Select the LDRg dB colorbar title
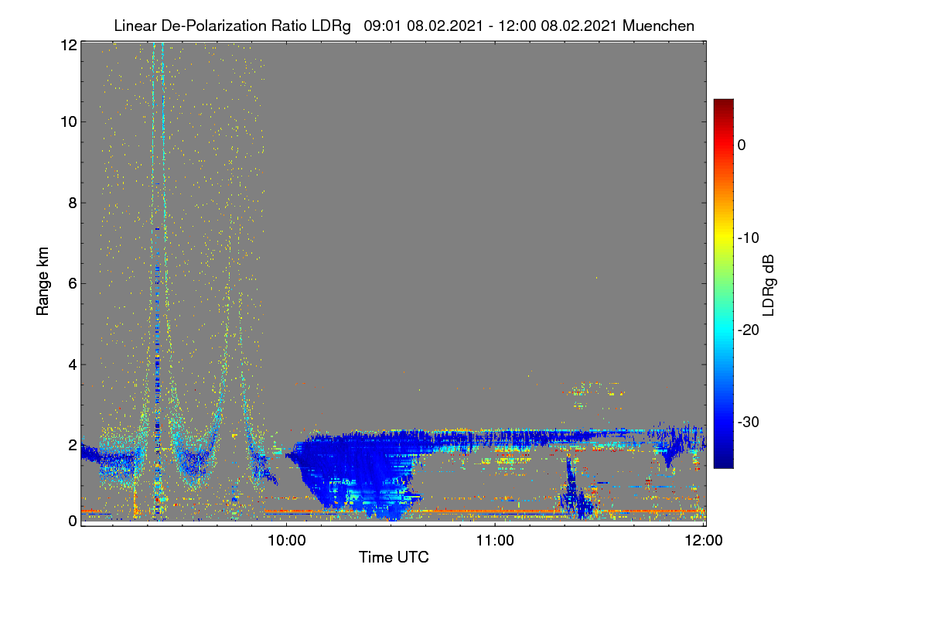 pos(769,283)
